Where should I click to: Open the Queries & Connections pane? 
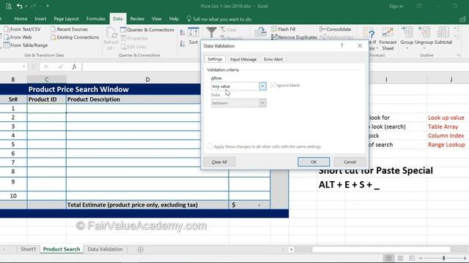tap(147, 30)
